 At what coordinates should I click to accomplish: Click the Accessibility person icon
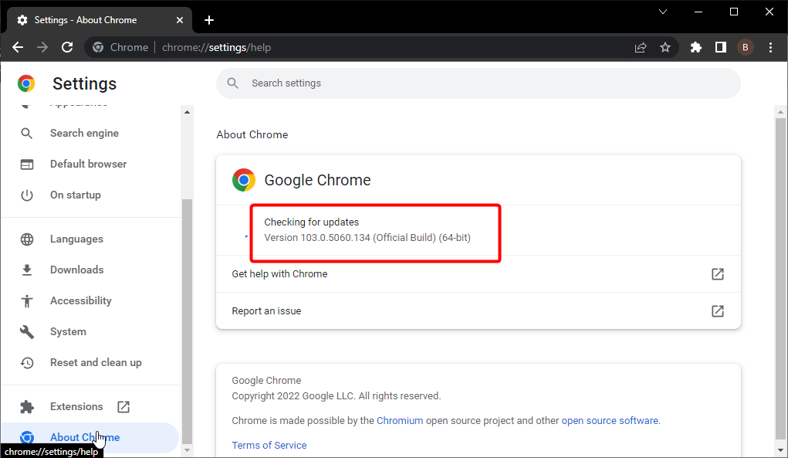coord(27,300)
